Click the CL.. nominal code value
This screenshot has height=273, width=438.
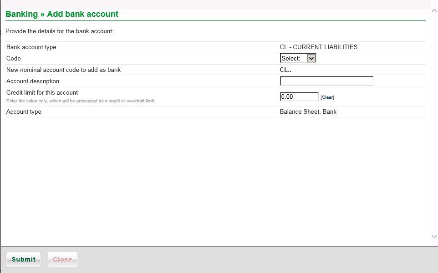point(285,70)
